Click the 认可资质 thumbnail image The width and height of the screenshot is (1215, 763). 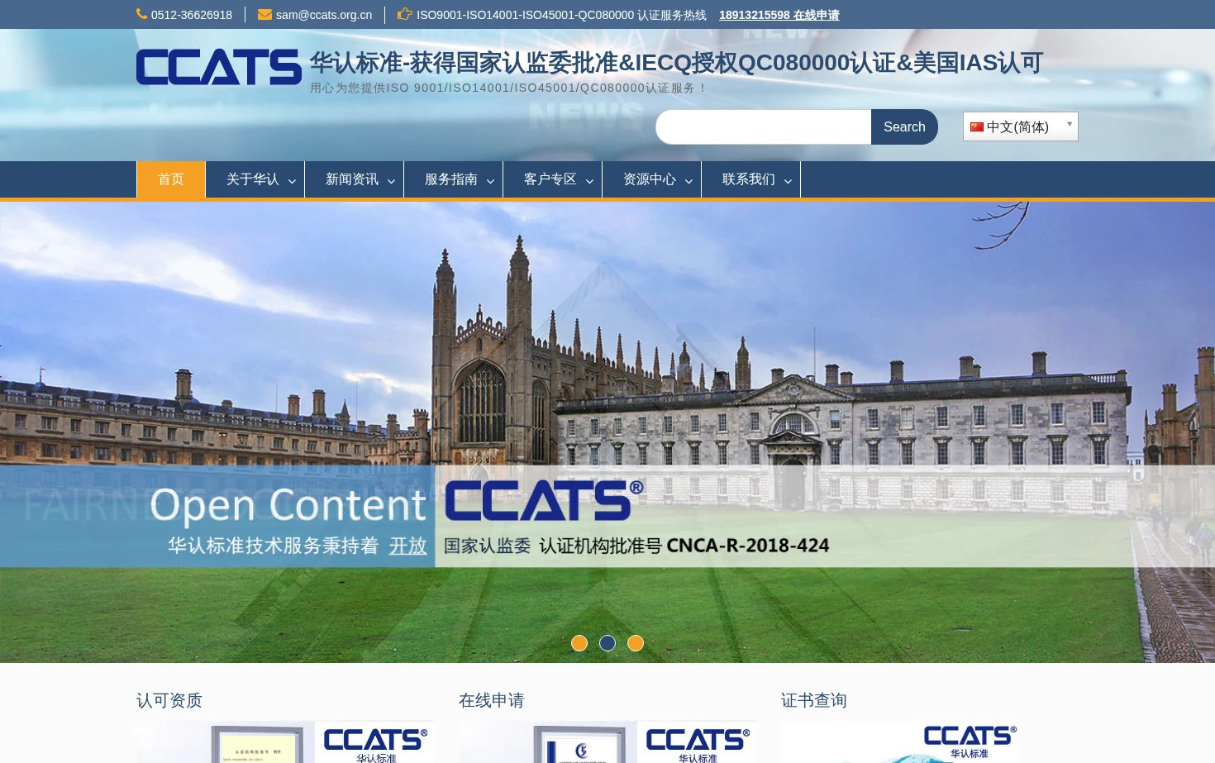pyautogui.click(x=285, y=742)
